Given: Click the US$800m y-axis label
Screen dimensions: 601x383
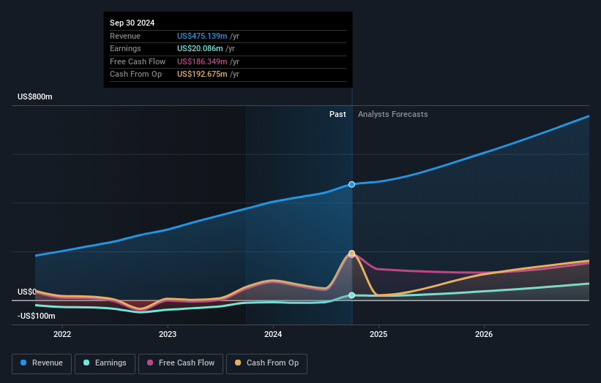Looking at the screenshot, I should (35, 96).
